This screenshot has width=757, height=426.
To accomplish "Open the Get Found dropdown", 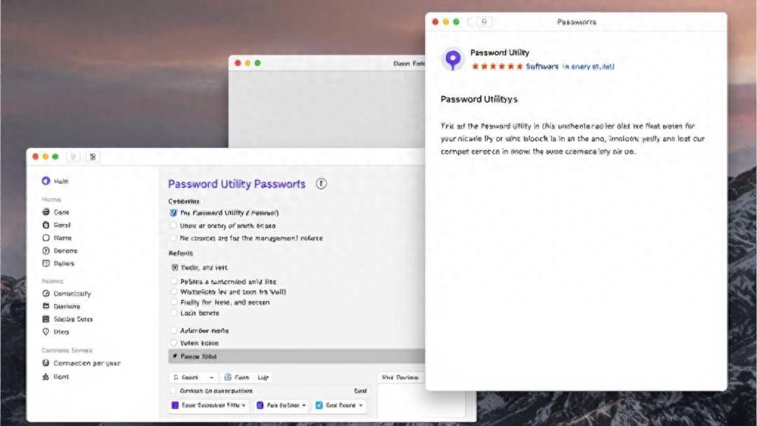I will [339, 405].
